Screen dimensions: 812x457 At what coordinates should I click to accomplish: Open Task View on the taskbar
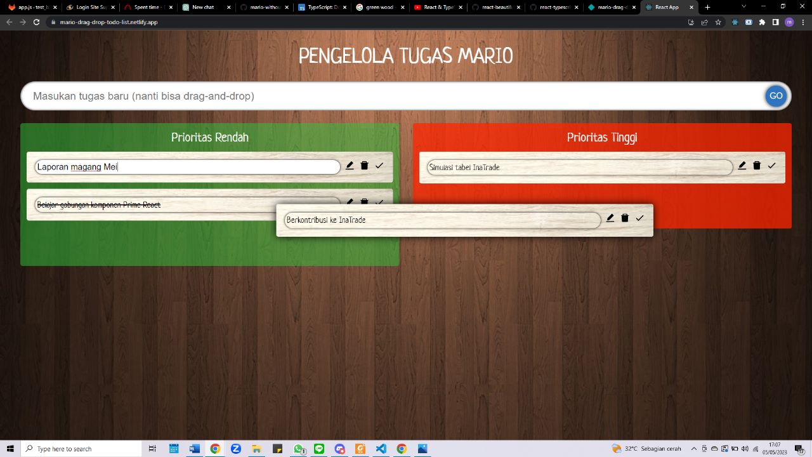point(152,449)
